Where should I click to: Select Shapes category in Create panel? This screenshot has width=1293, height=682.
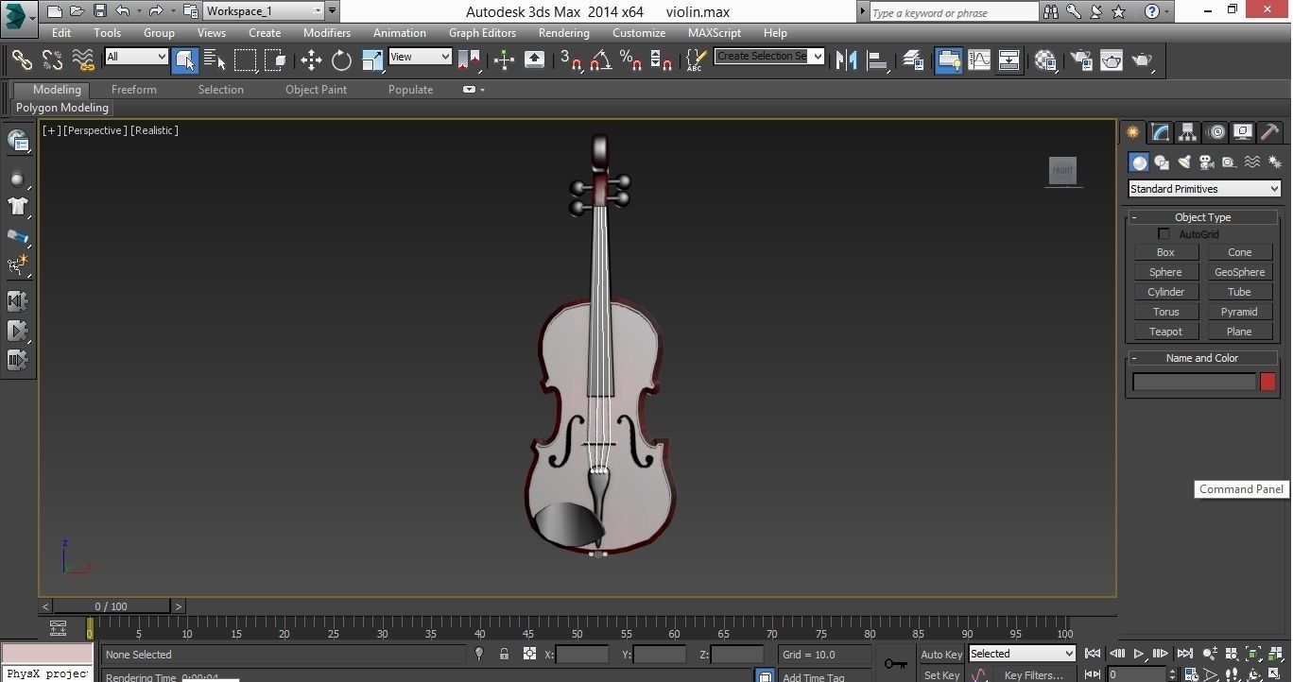(x=1162, y=162)
